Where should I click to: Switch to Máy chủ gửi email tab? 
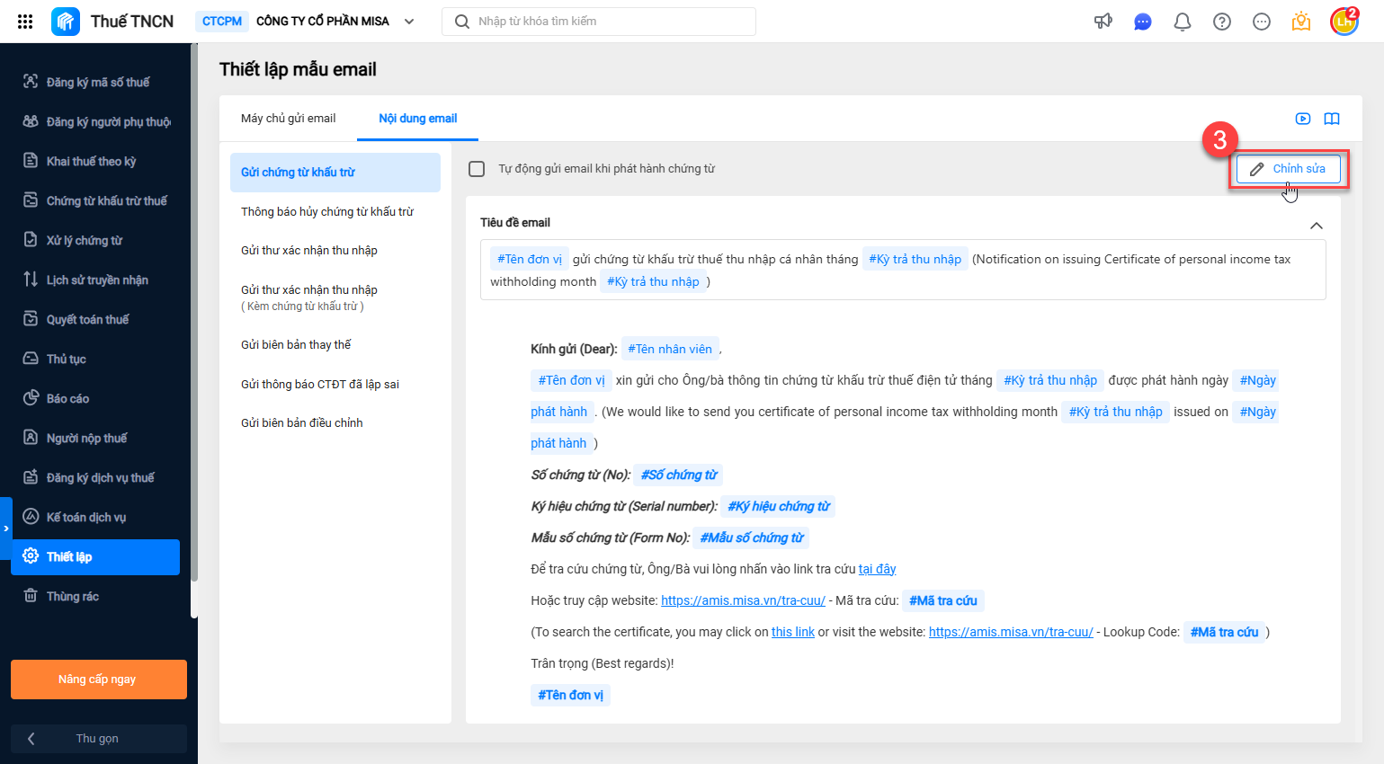[x=288, y=119]
